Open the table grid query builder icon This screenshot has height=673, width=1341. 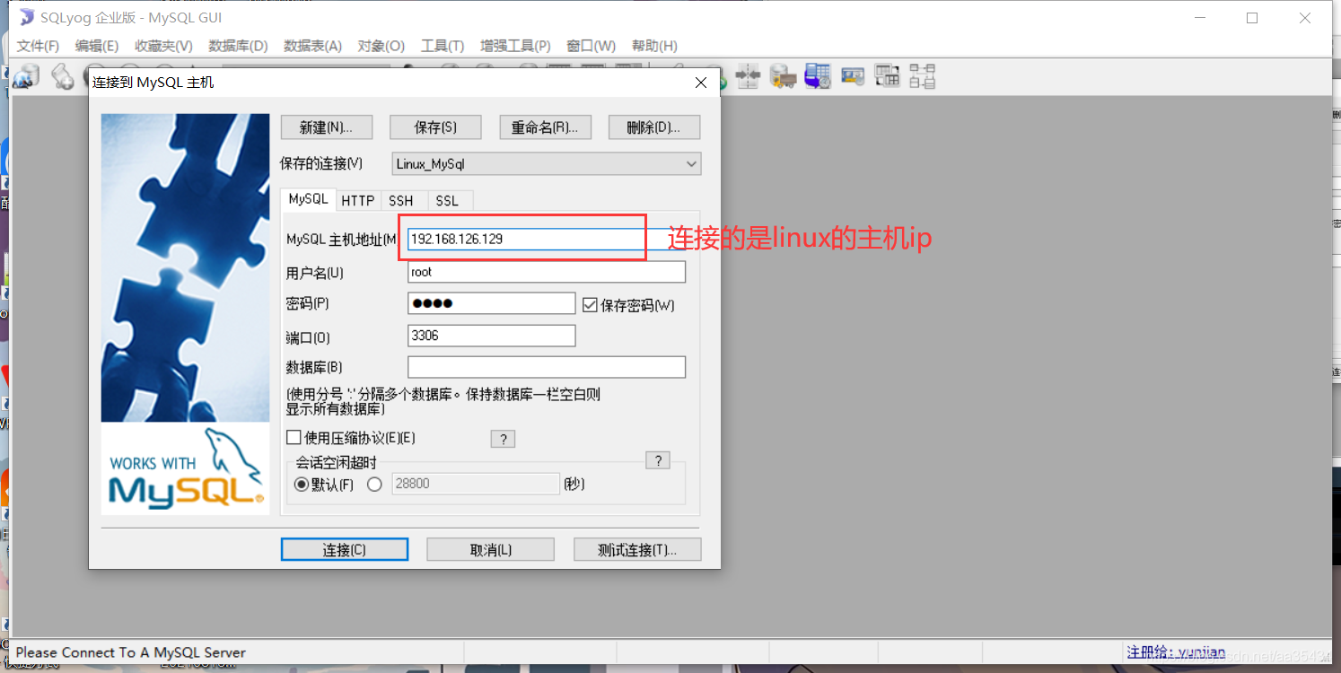888,76
